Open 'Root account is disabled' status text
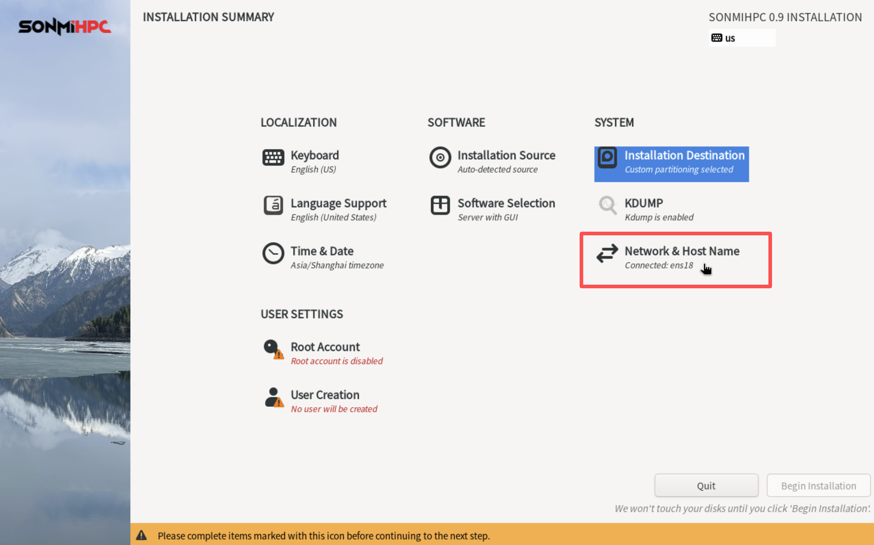The width and height of the screenshot is (874, 545). 337,361
